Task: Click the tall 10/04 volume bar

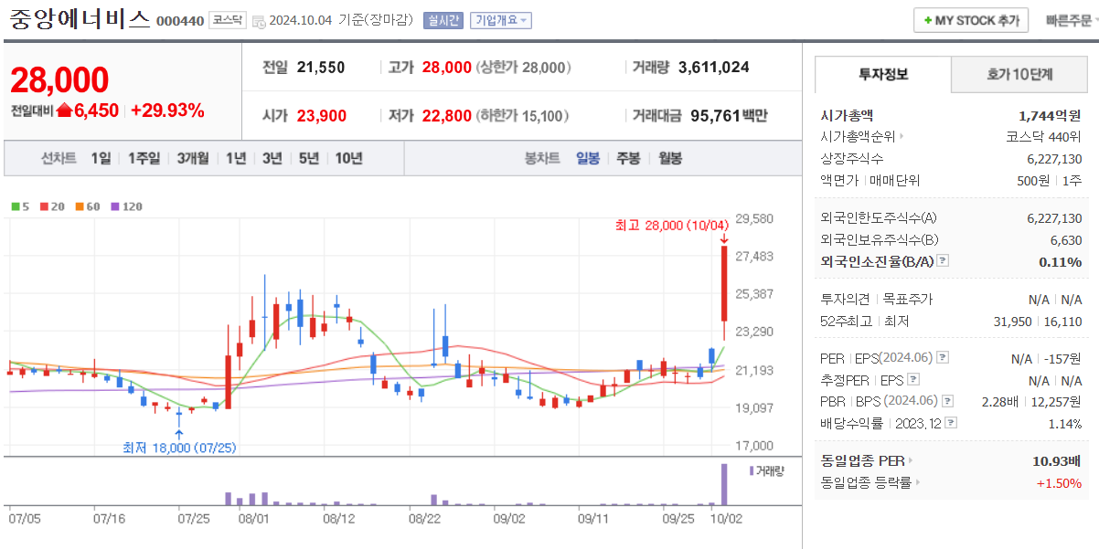Action: click(x=724, y=484)
